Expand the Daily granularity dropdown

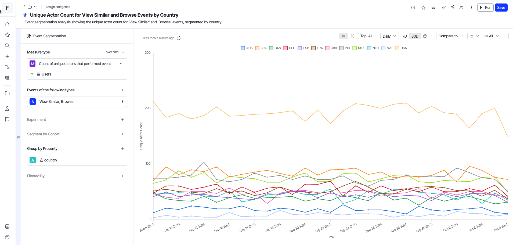pyautogui.click(x=389, y=36)
